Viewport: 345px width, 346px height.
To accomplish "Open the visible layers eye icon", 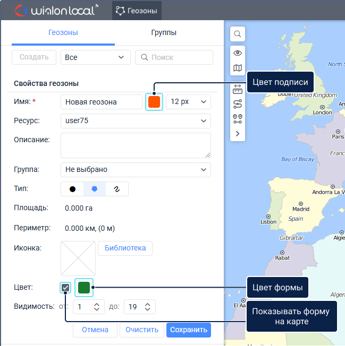I will point(238,53).
